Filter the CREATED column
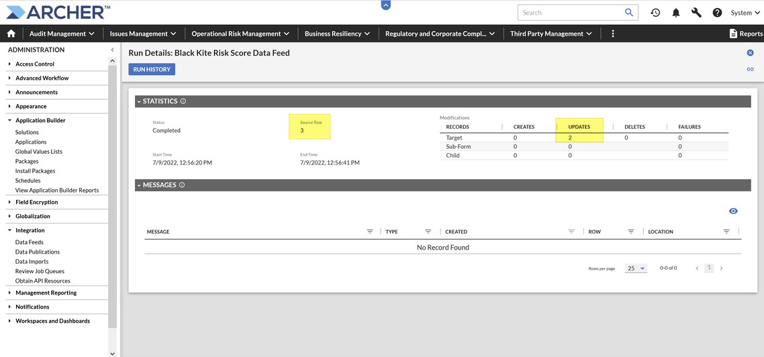This screenshot has height=357, width=764. coord(571,232)
